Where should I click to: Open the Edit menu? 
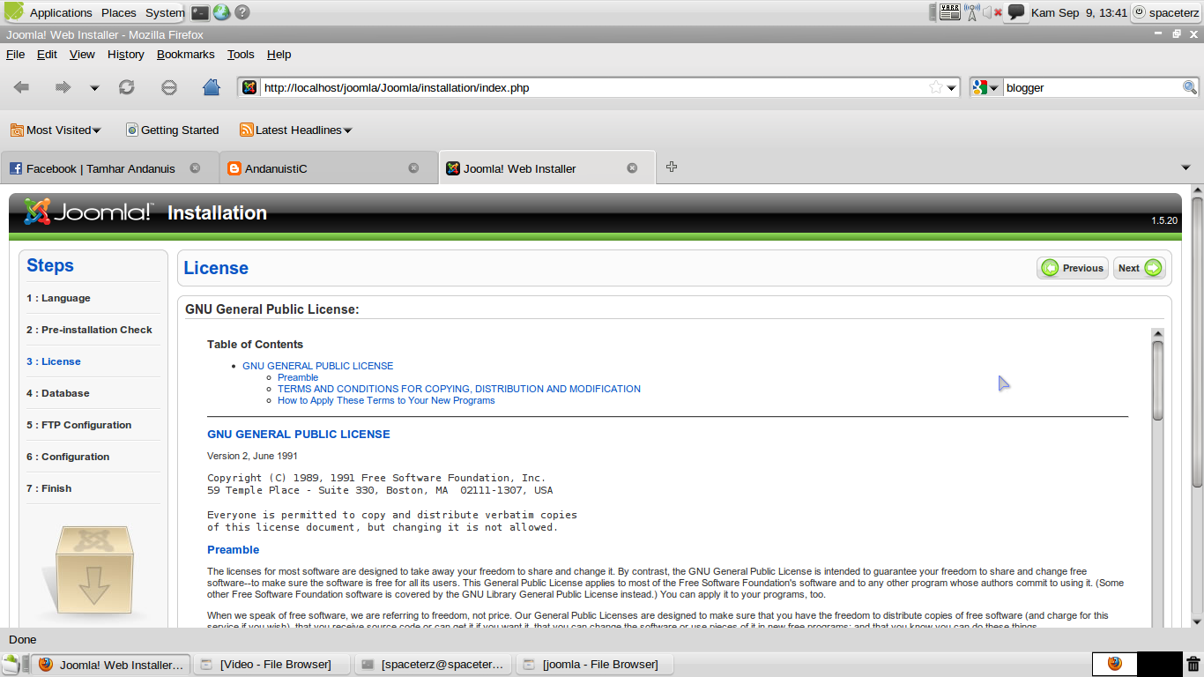[x=47, y=54]
